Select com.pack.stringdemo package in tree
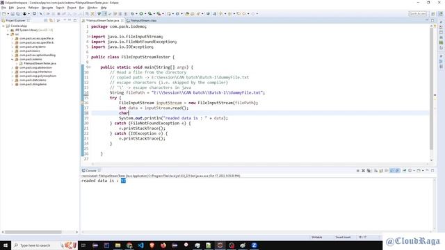This screenshot has height=250, width=445. coord(33,84)
